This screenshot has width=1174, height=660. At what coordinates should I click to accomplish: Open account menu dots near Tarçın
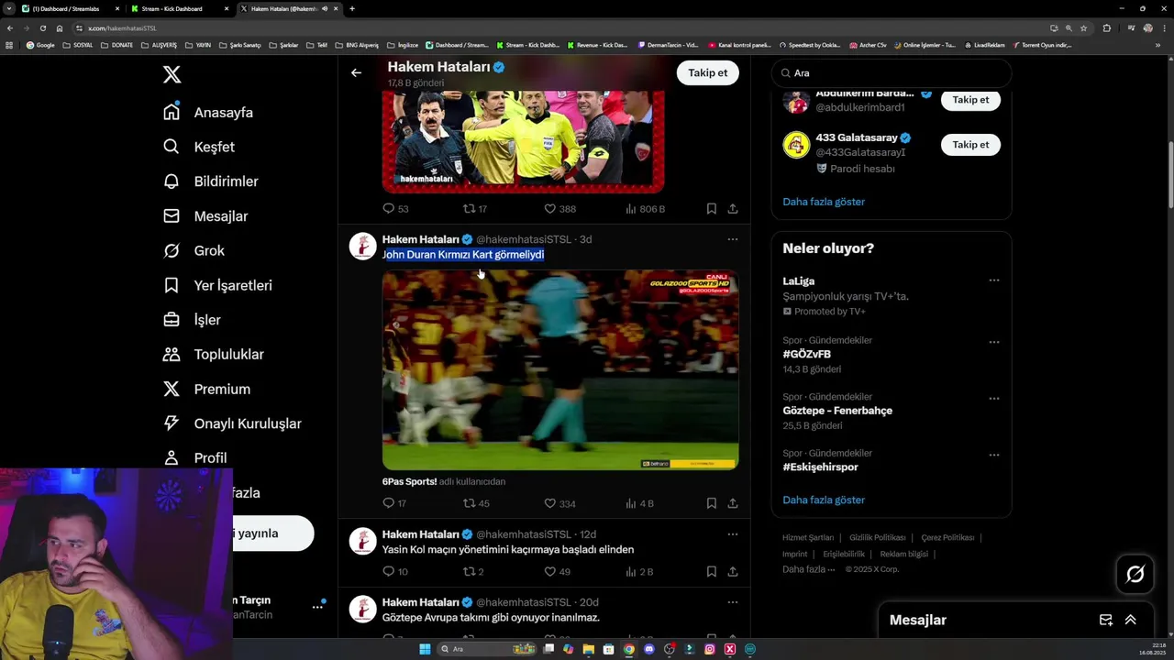coord(317,606)
